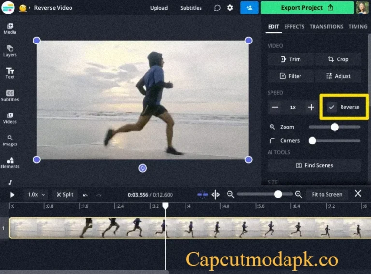Switch to the Effects tab
This screenshot has height=274, width=371.
click(x=294, y=27)
